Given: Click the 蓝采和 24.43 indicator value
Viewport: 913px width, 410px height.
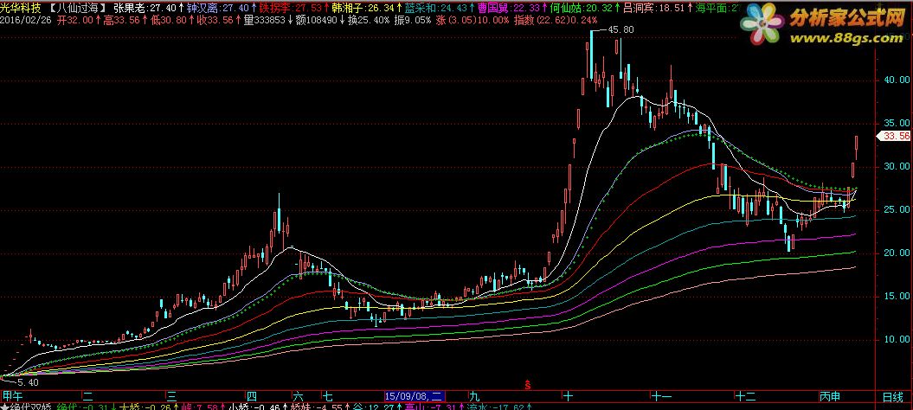Looking at the screenshot, I should [x=439, y=8].
